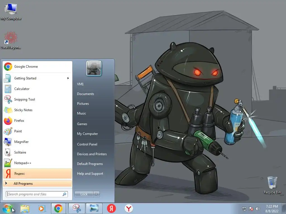Focus the Search programs and files box
Viewport: 286px width, 214px height.
(x=37, y=194)
